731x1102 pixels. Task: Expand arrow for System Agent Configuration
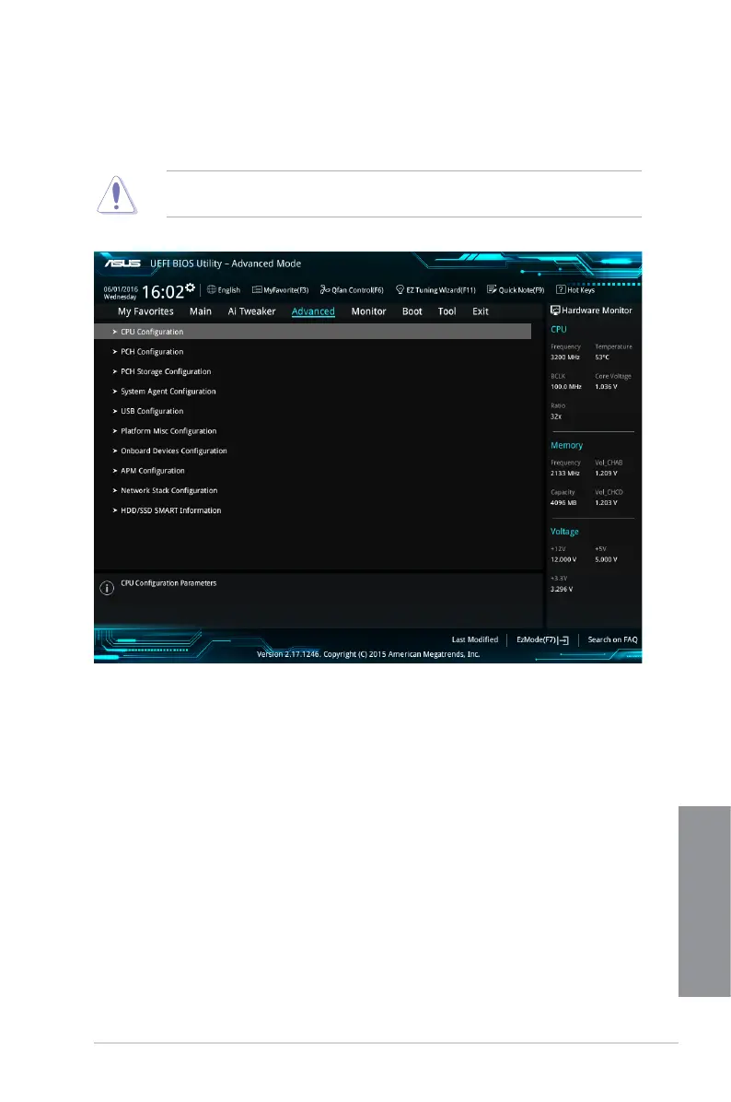[x=115, y=392]
